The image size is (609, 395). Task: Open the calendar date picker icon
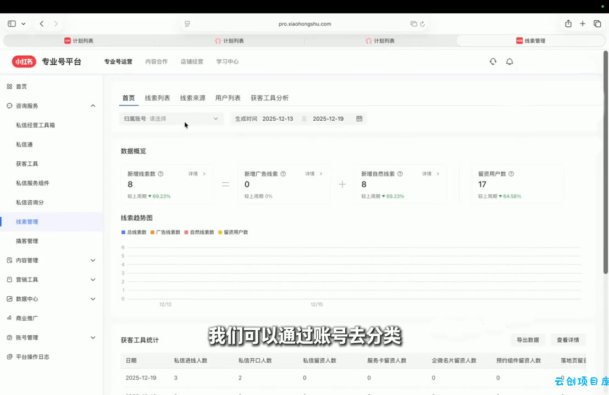tap(359, 119)
